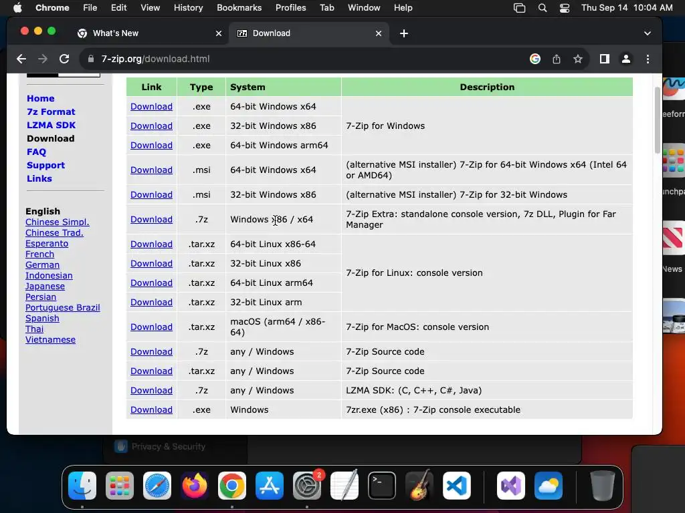The height and width of the screenshot is (513, 685).
Task: Download the LZMA SDK .7z file
Action: (x=151, y=390)
